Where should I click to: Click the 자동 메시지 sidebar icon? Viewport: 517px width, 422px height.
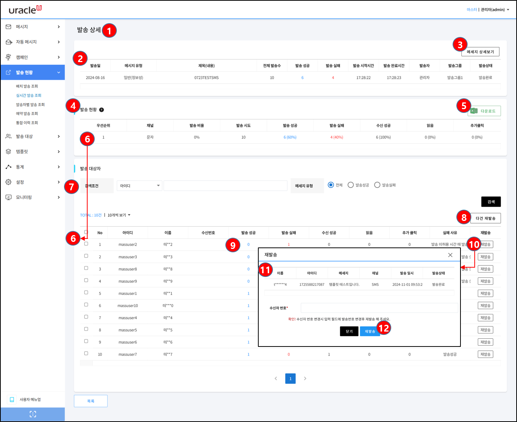(9, 42)
